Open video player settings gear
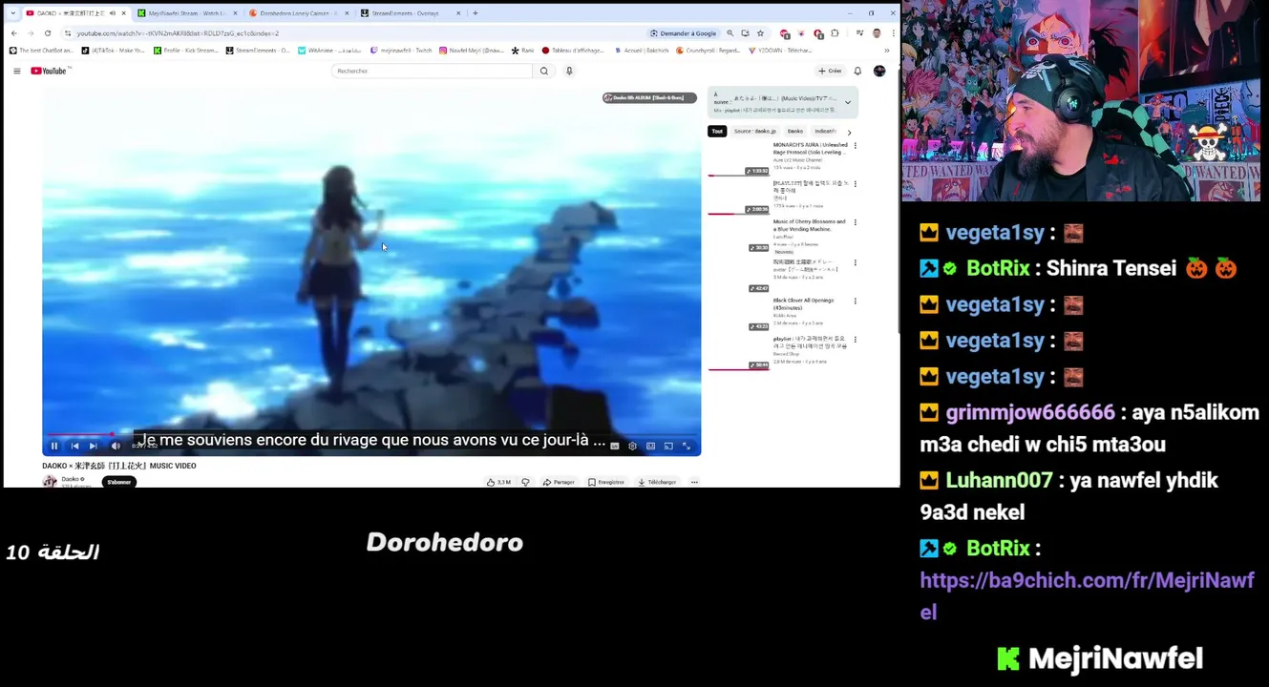1269x687 pixels. coord(632,446)
